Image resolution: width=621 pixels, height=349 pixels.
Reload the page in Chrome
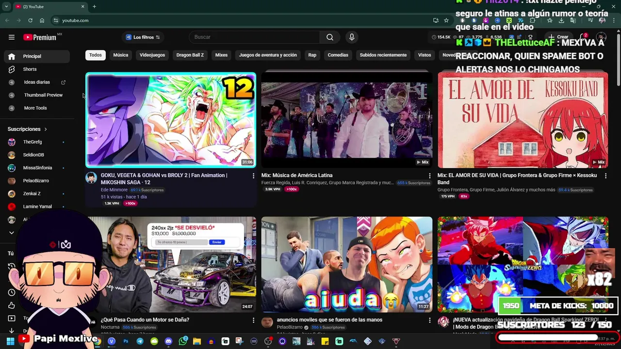coord(30,20)
